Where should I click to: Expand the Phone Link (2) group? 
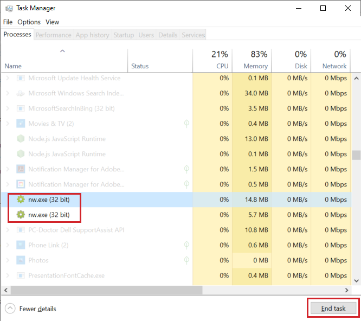8,245
